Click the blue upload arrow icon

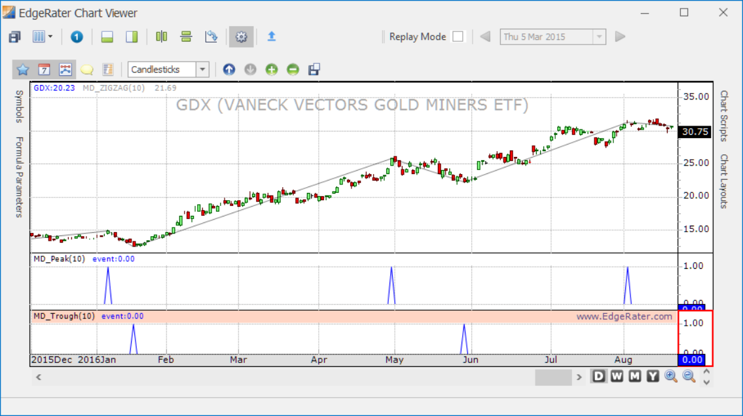tap(272, 37)
